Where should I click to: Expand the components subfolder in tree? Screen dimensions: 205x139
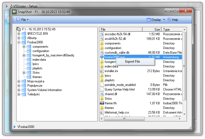pos(24,47)
